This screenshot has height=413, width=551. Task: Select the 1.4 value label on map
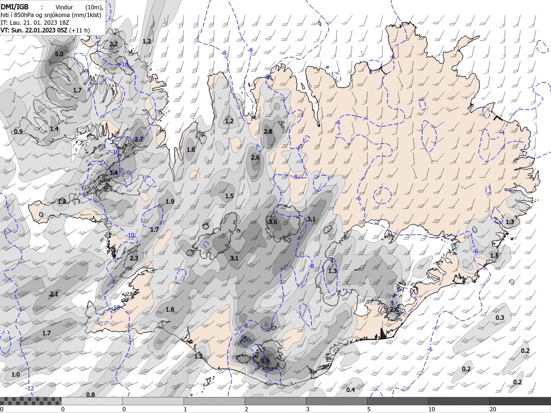click(54, 129)
